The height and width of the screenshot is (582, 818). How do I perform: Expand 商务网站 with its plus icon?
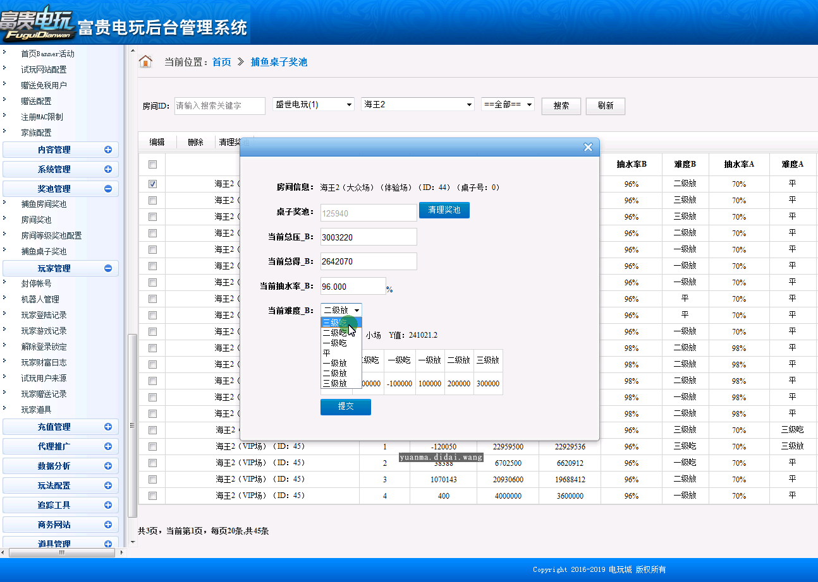point(108,525)
